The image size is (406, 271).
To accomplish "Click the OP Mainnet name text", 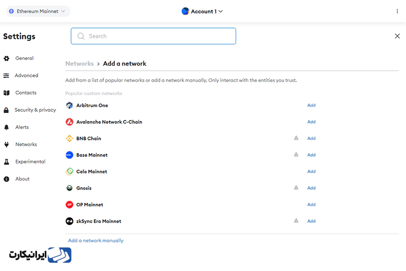I will pyautogui.click(x=90, y=204).
